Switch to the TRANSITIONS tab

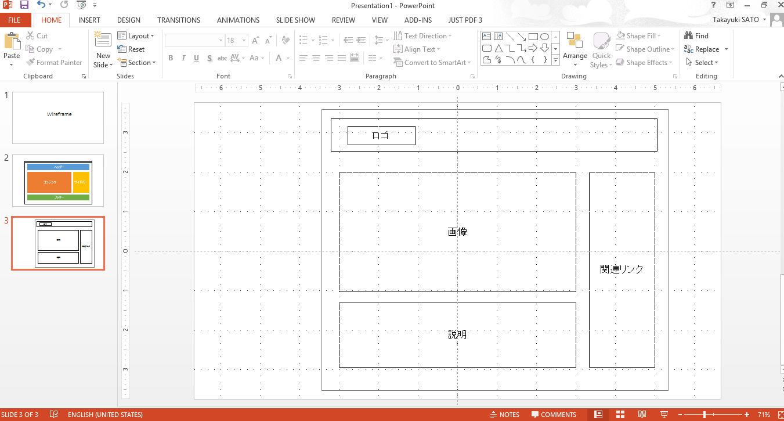point(178,20)
